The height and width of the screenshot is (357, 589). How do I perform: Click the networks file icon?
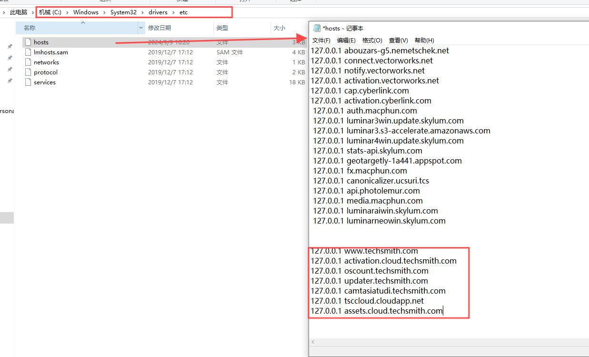point(28,62)
